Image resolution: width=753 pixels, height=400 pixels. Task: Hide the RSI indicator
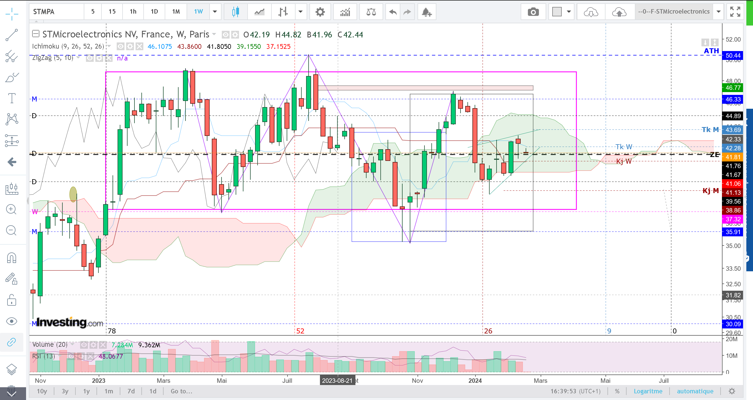point(71,356)
